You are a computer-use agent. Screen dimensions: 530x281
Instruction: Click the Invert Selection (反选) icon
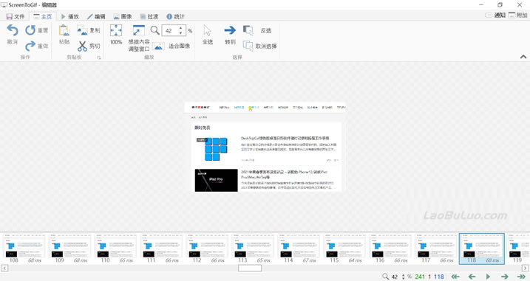pyautogui.click(x=248, y=30)
